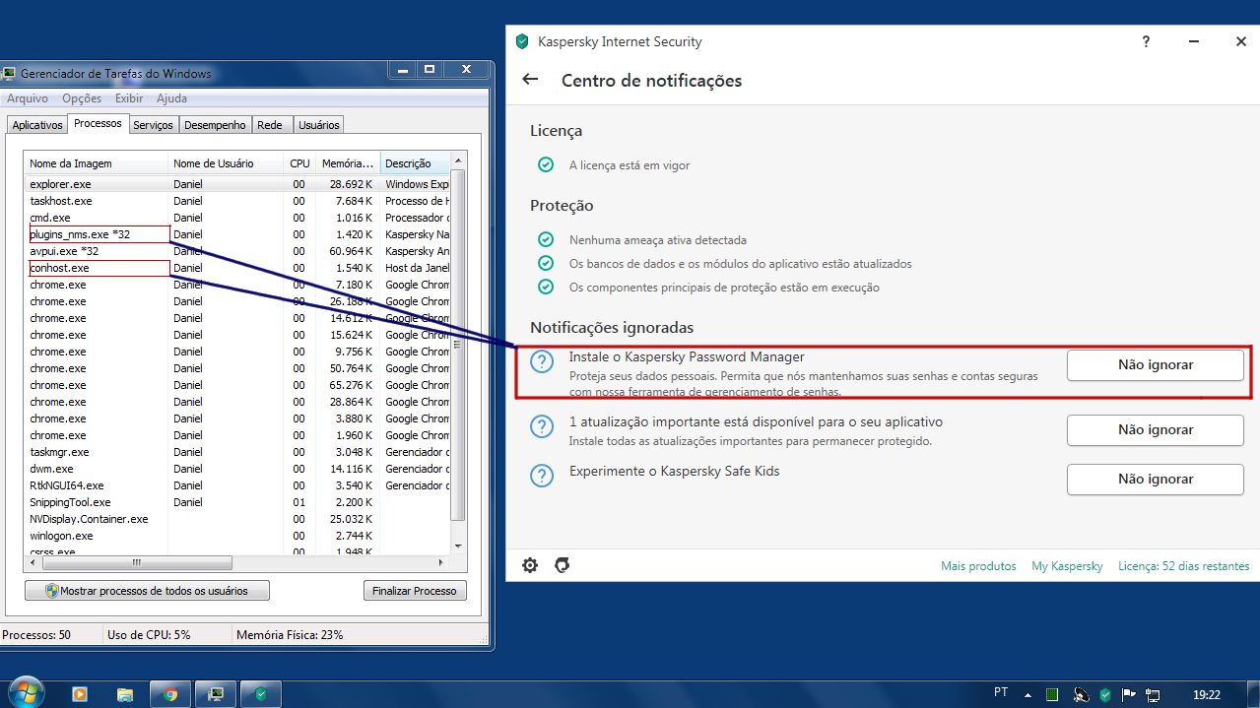
Task: Click Task Manager window title icon
Action: point(9,73)
